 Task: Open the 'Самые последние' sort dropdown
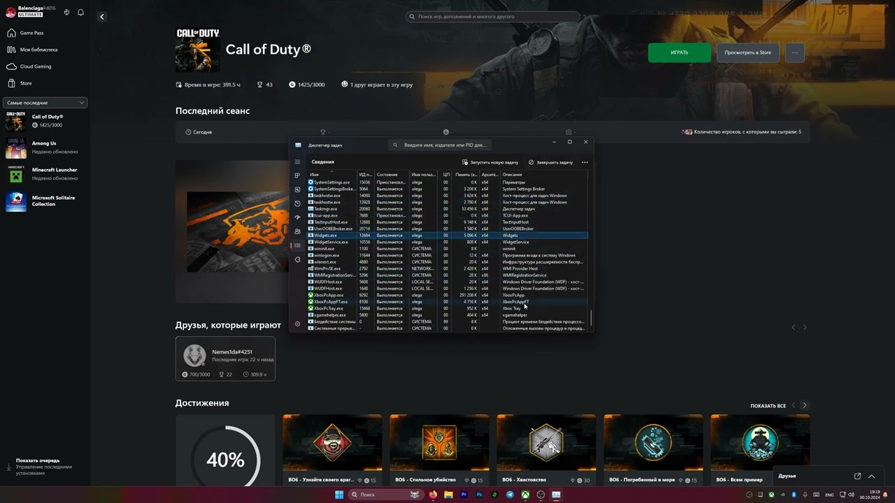point(45,103)
